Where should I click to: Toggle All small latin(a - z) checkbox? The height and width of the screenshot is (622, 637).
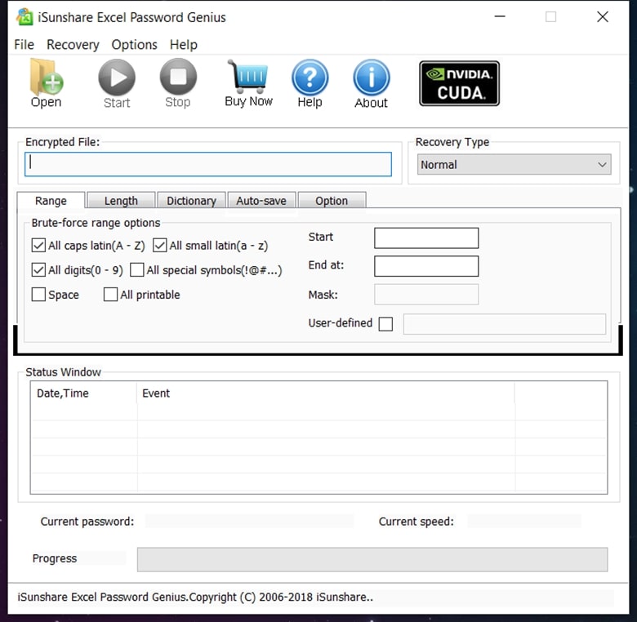(x=159, y=245)
